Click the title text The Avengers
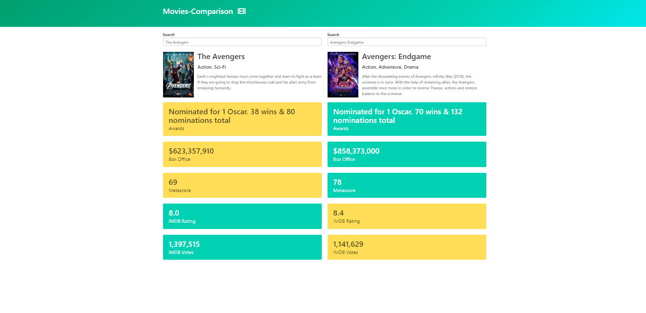 (x=221, y=57)
